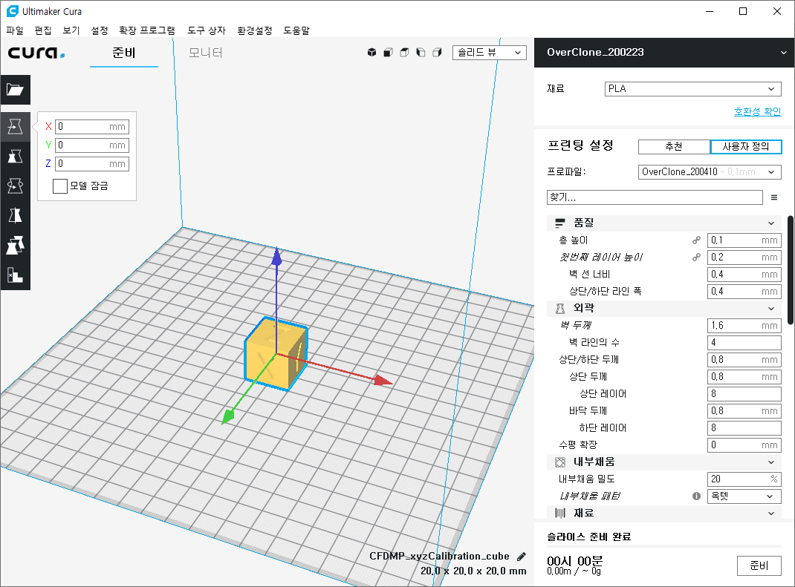Expand the OverClone_200223 printer selector

point(664,52)
